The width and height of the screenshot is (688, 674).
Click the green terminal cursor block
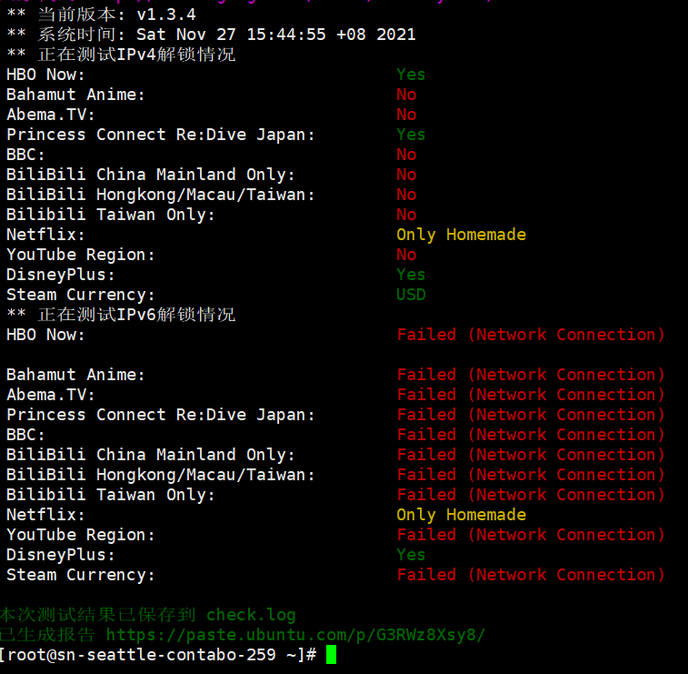pyautogui.click(x=331, y=655)
